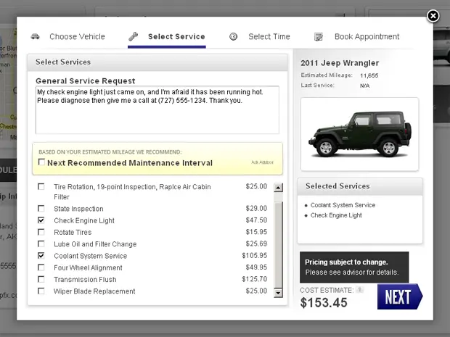This screenshot has width=450, height=337.
Task: Click the Last Service N/A value
Action: tap(365, 86)
